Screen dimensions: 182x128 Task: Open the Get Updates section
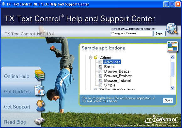[x=17, y=91]
